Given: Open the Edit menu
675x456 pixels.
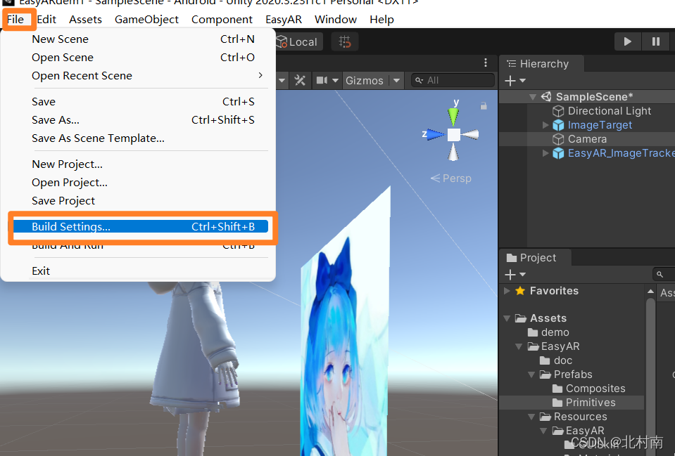Looking at the screenshot, I should point(46,20).
